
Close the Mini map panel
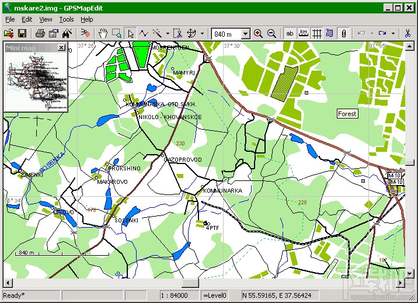pyautogui.click(x=61, y=48)
